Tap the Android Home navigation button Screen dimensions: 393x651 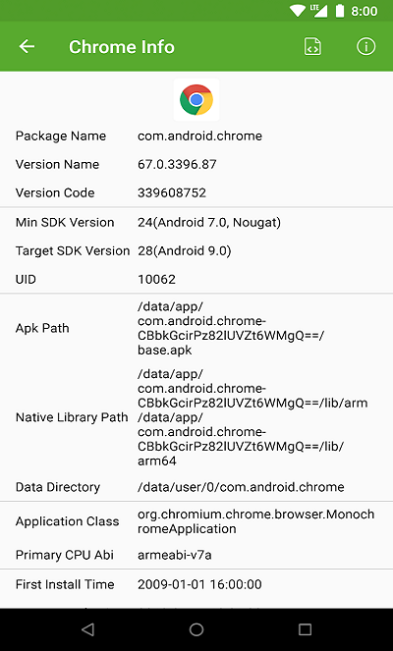click(196, 629)
